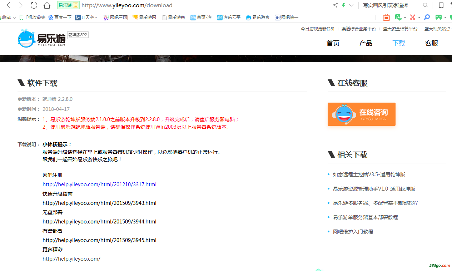Open 易乐游单服务器基本部署教程 link
452x271 pixels.
pos(366,217)
